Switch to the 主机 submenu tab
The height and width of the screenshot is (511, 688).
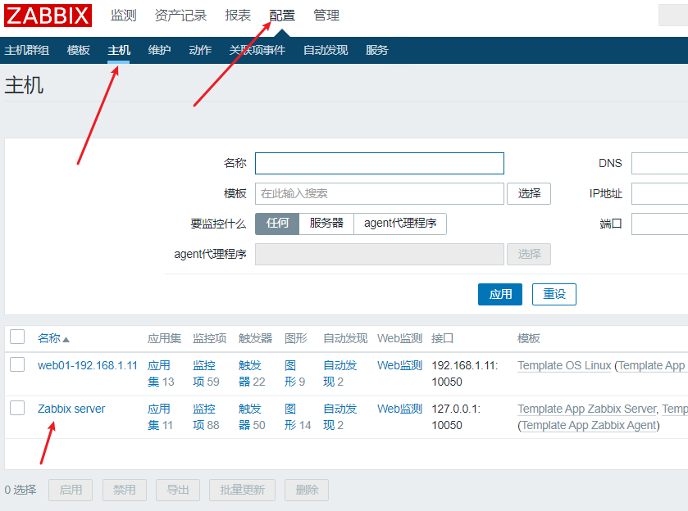(x=119, y=50)
